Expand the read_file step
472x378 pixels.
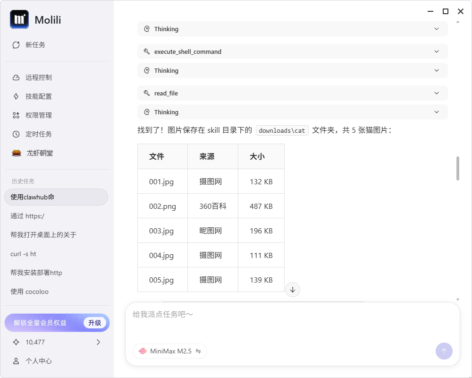[292, 93]
